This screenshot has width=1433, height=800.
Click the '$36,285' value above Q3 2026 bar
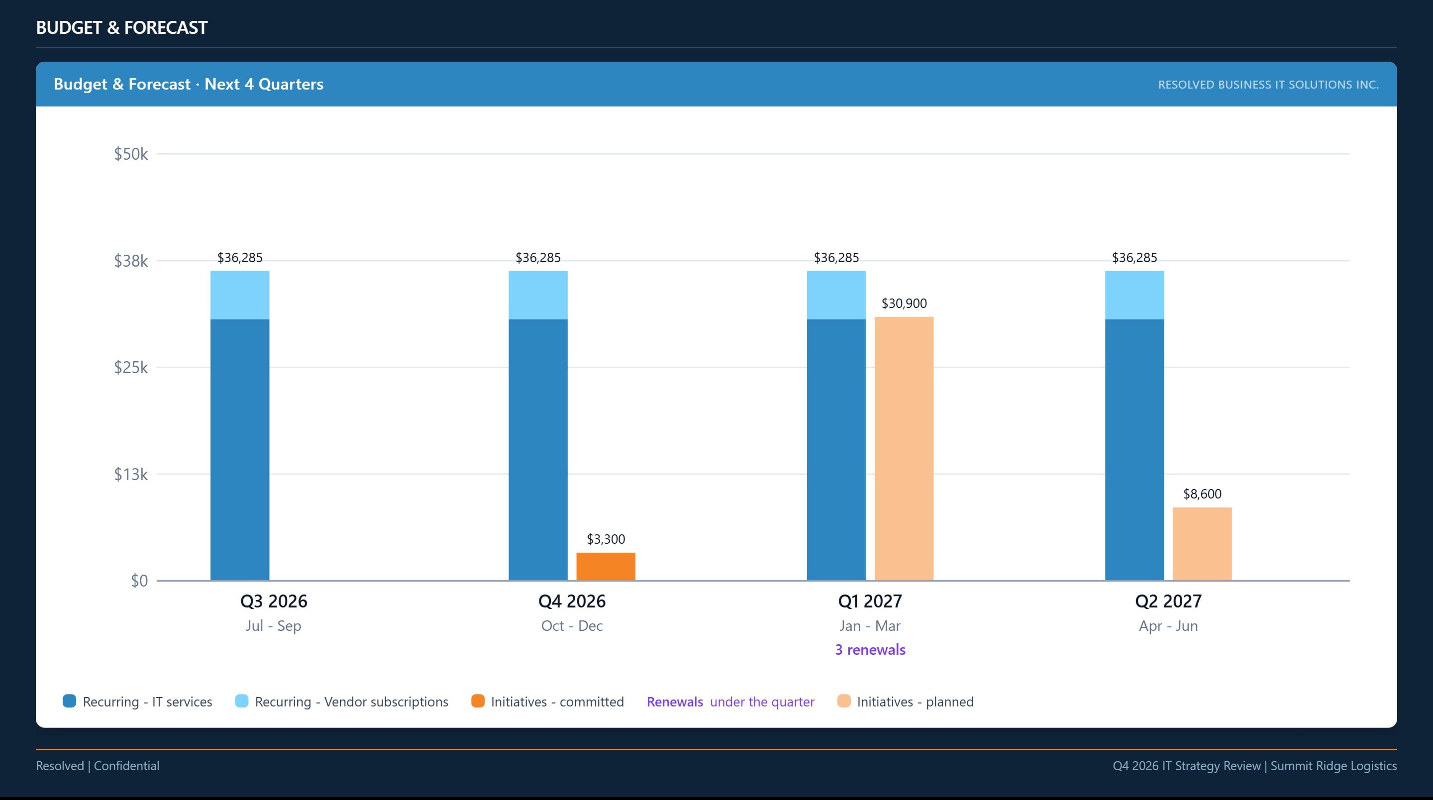(240, 258)
